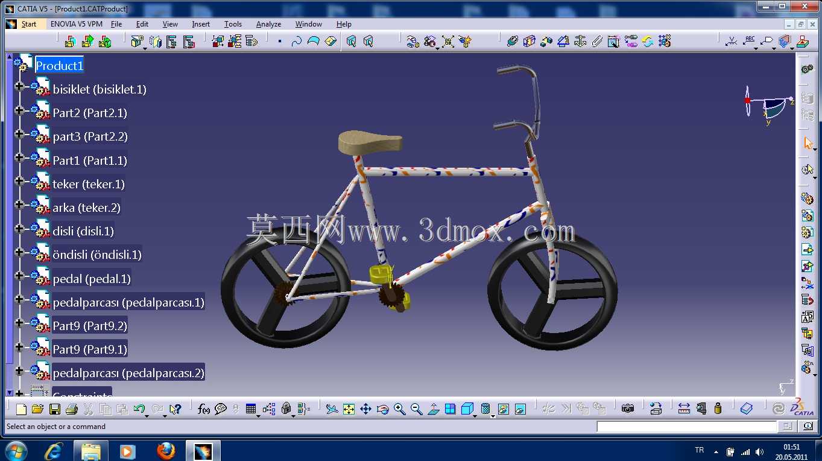This screenshot has height=461, width=822.
Task: Select part3 (Part2.2) in the tree
Action: tap(90, 136)
